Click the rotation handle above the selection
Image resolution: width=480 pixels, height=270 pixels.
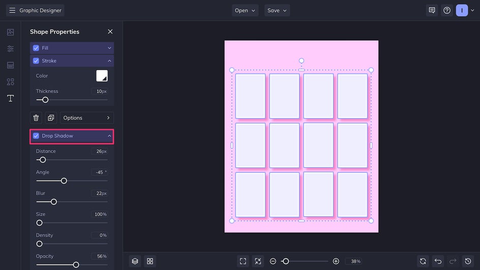point(302,61)
